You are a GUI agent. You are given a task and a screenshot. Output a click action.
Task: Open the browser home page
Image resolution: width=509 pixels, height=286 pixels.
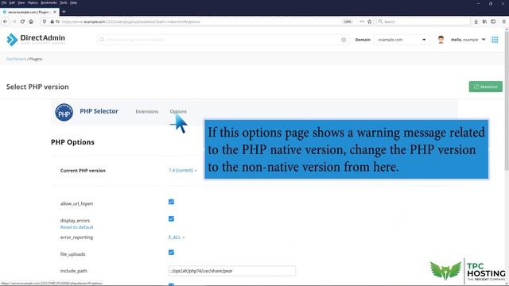click(x=31, y=21)
